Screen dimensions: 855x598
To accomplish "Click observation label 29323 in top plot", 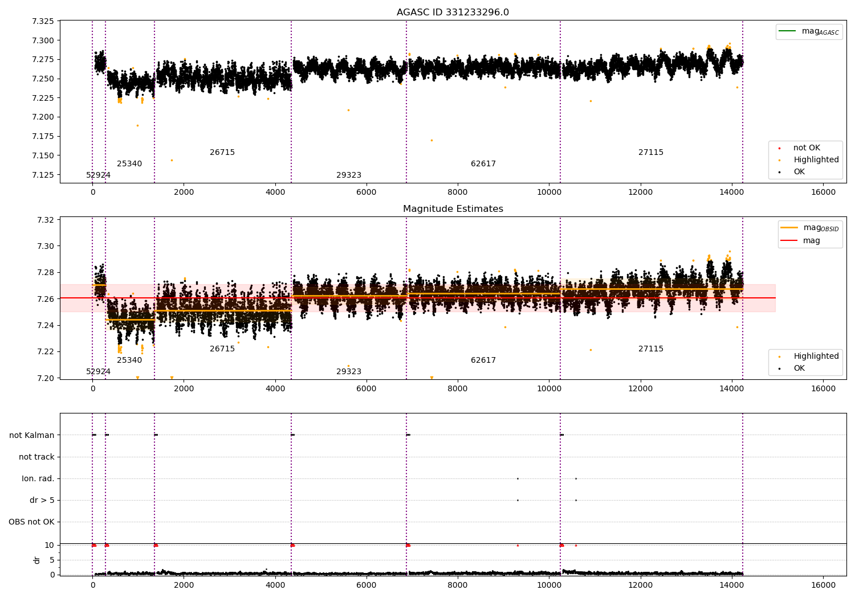I will [349, 175].
